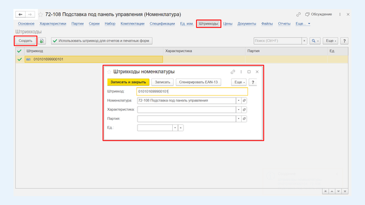Open the Еще menu in list toolbar

click(331, 41)
